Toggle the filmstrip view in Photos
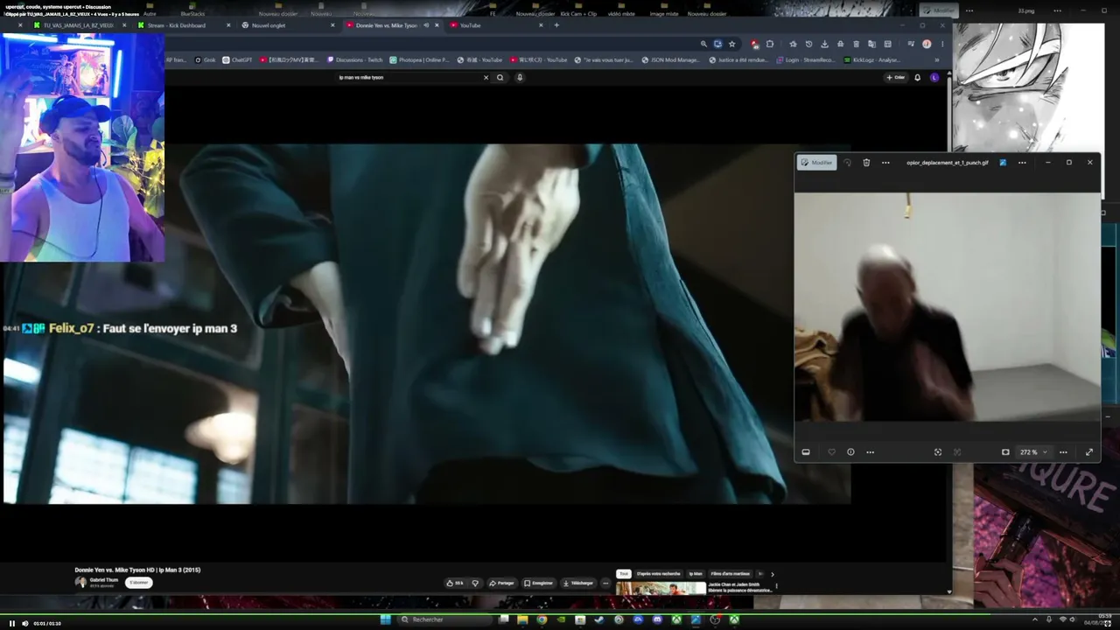1120x630 pixels. [x=806, y=452]
